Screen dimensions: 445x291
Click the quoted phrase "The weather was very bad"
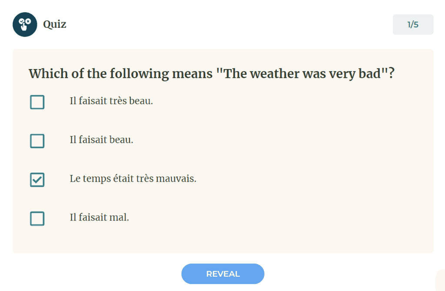(x=302, y=74)
